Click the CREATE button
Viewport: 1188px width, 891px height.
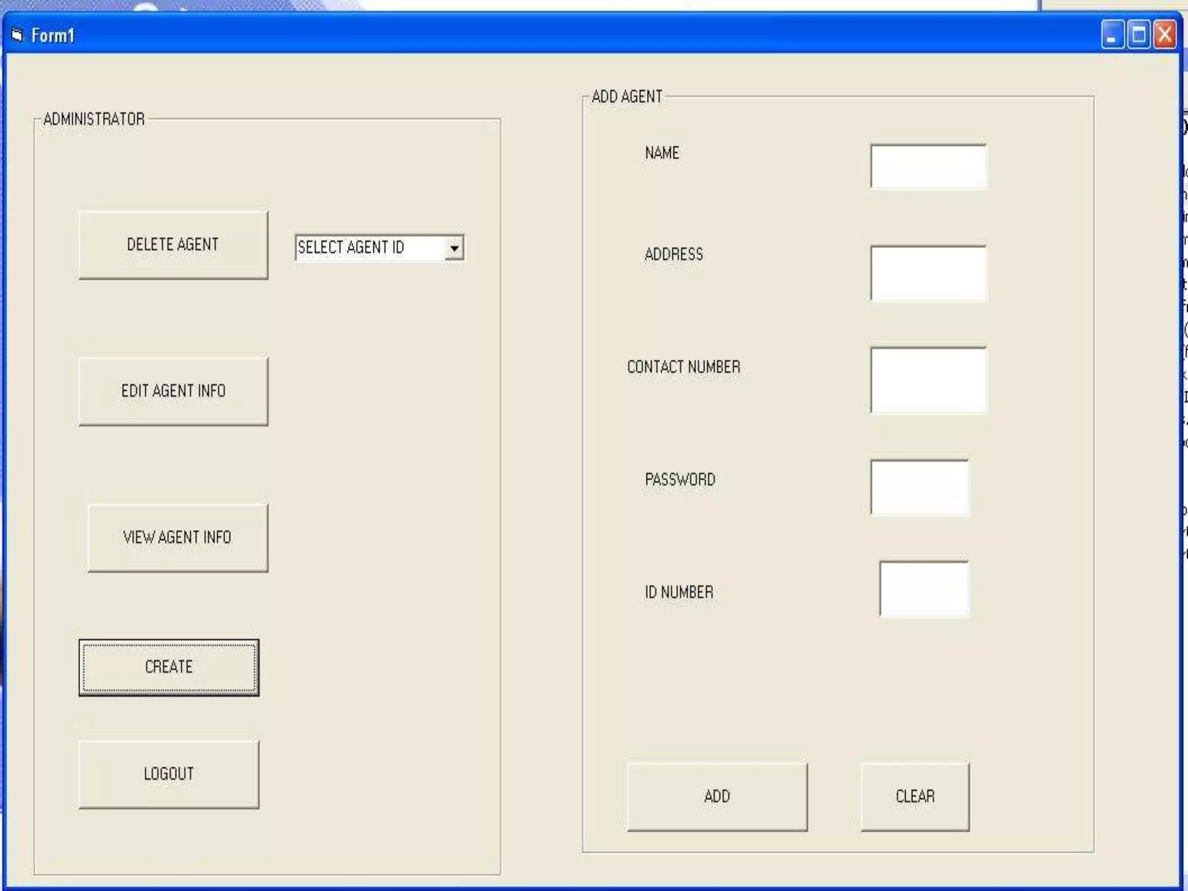click(169, 667)
